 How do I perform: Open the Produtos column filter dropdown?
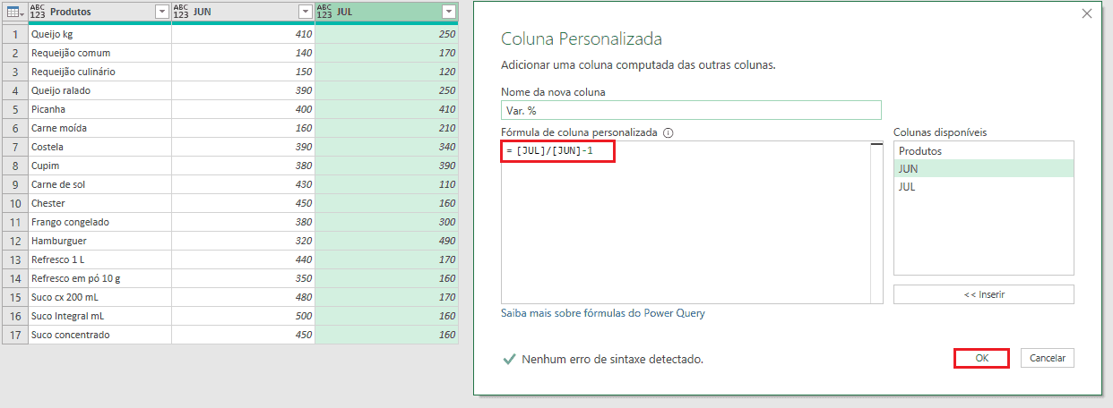pyautogui.click(x=161, y=12)
